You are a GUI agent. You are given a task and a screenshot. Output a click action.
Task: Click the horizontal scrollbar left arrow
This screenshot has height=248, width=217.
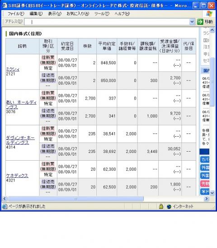point(5,199)
